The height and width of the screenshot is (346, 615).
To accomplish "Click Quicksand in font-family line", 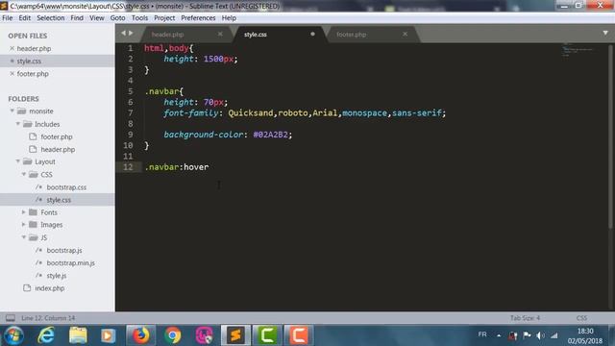I will (251, 113).
